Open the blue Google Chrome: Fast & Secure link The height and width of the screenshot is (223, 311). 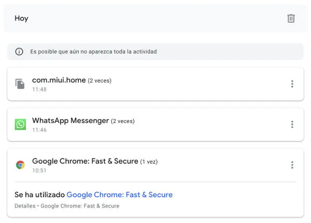click(x=120, y=195)
